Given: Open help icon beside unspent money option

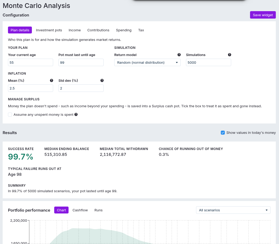Looking at the screenshot, I should coord(76,114).
